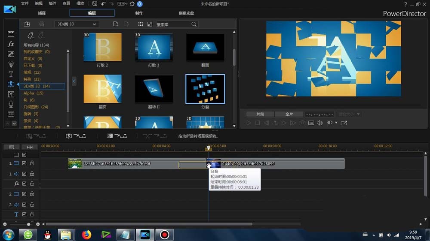
Task: Play the preview
Action: 249,123
